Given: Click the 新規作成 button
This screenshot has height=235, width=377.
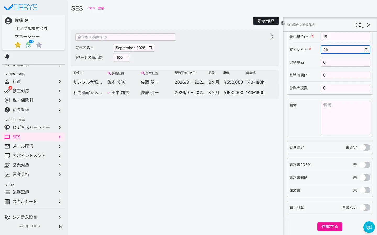Looking at the screenshot, I should pyautogui.click(x=266, y=21).
